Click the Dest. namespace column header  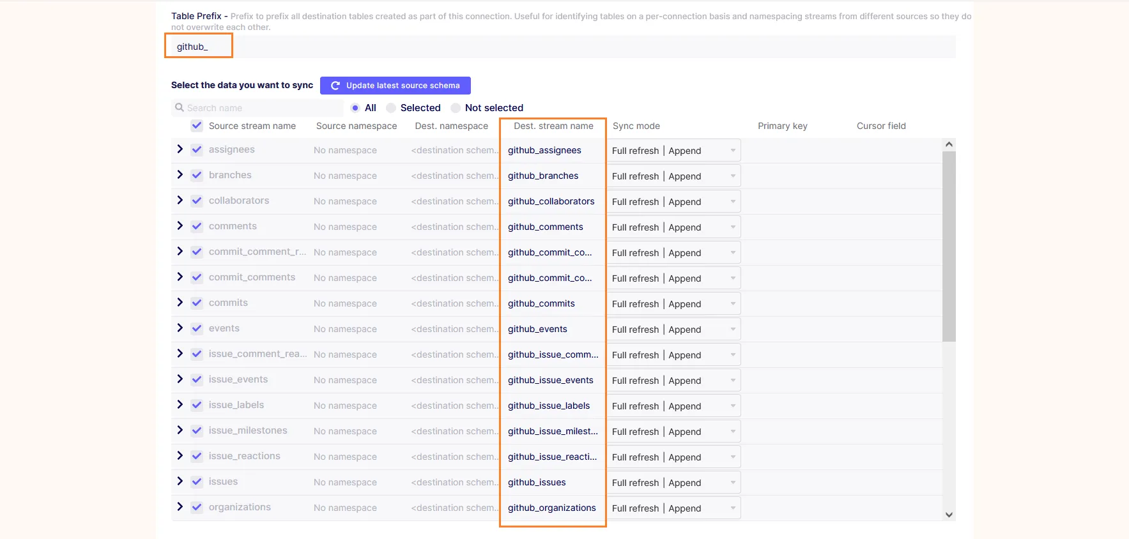click(x=452, y=126)
